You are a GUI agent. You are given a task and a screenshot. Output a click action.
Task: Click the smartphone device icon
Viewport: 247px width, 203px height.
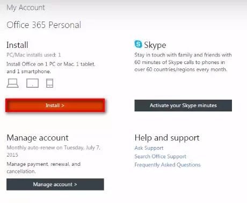point(49,83)
